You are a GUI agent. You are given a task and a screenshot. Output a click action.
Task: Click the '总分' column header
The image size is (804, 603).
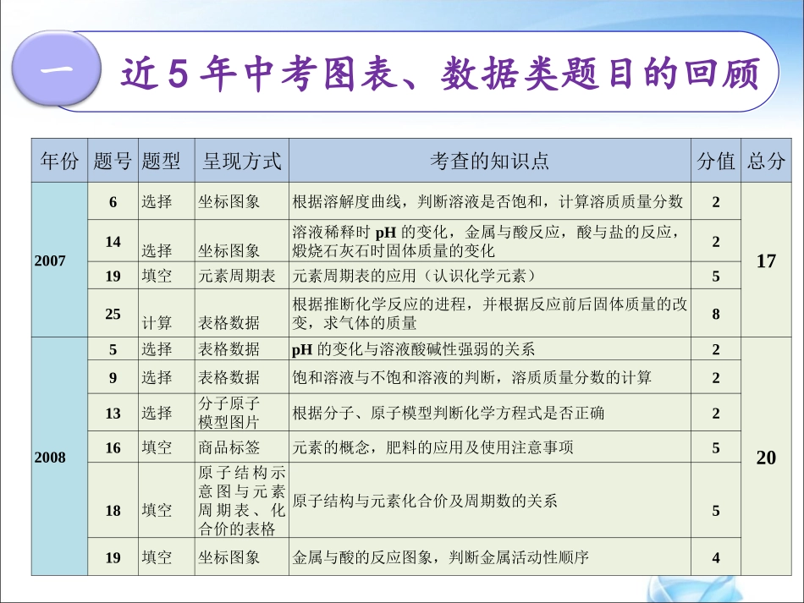click(x=766, y=161)
